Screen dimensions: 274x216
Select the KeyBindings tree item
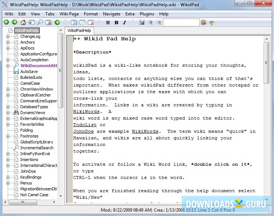[x=31, y=177]
